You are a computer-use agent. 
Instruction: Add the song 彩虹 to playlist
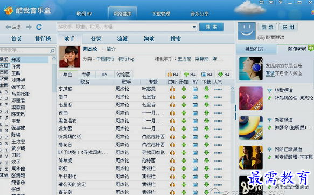(x=184, y=169)
